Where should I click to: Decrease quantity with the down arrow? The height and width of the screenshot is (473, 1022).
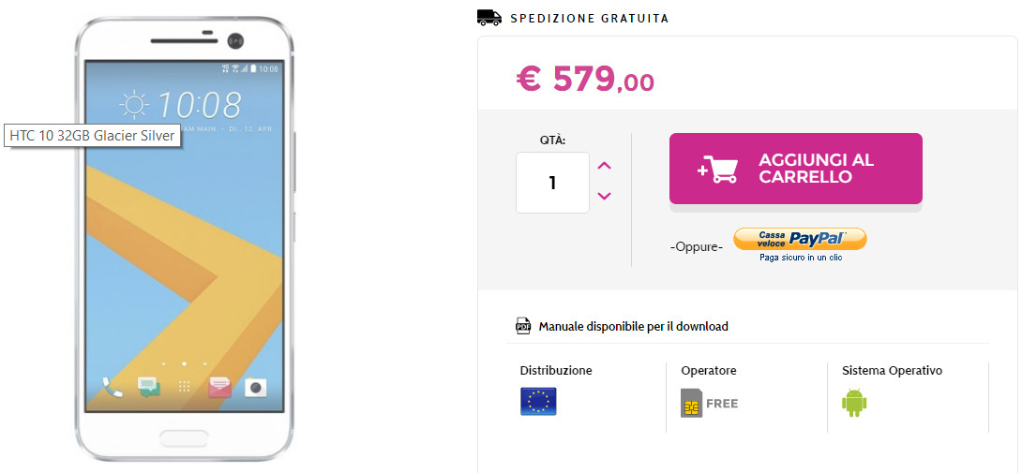604,196
